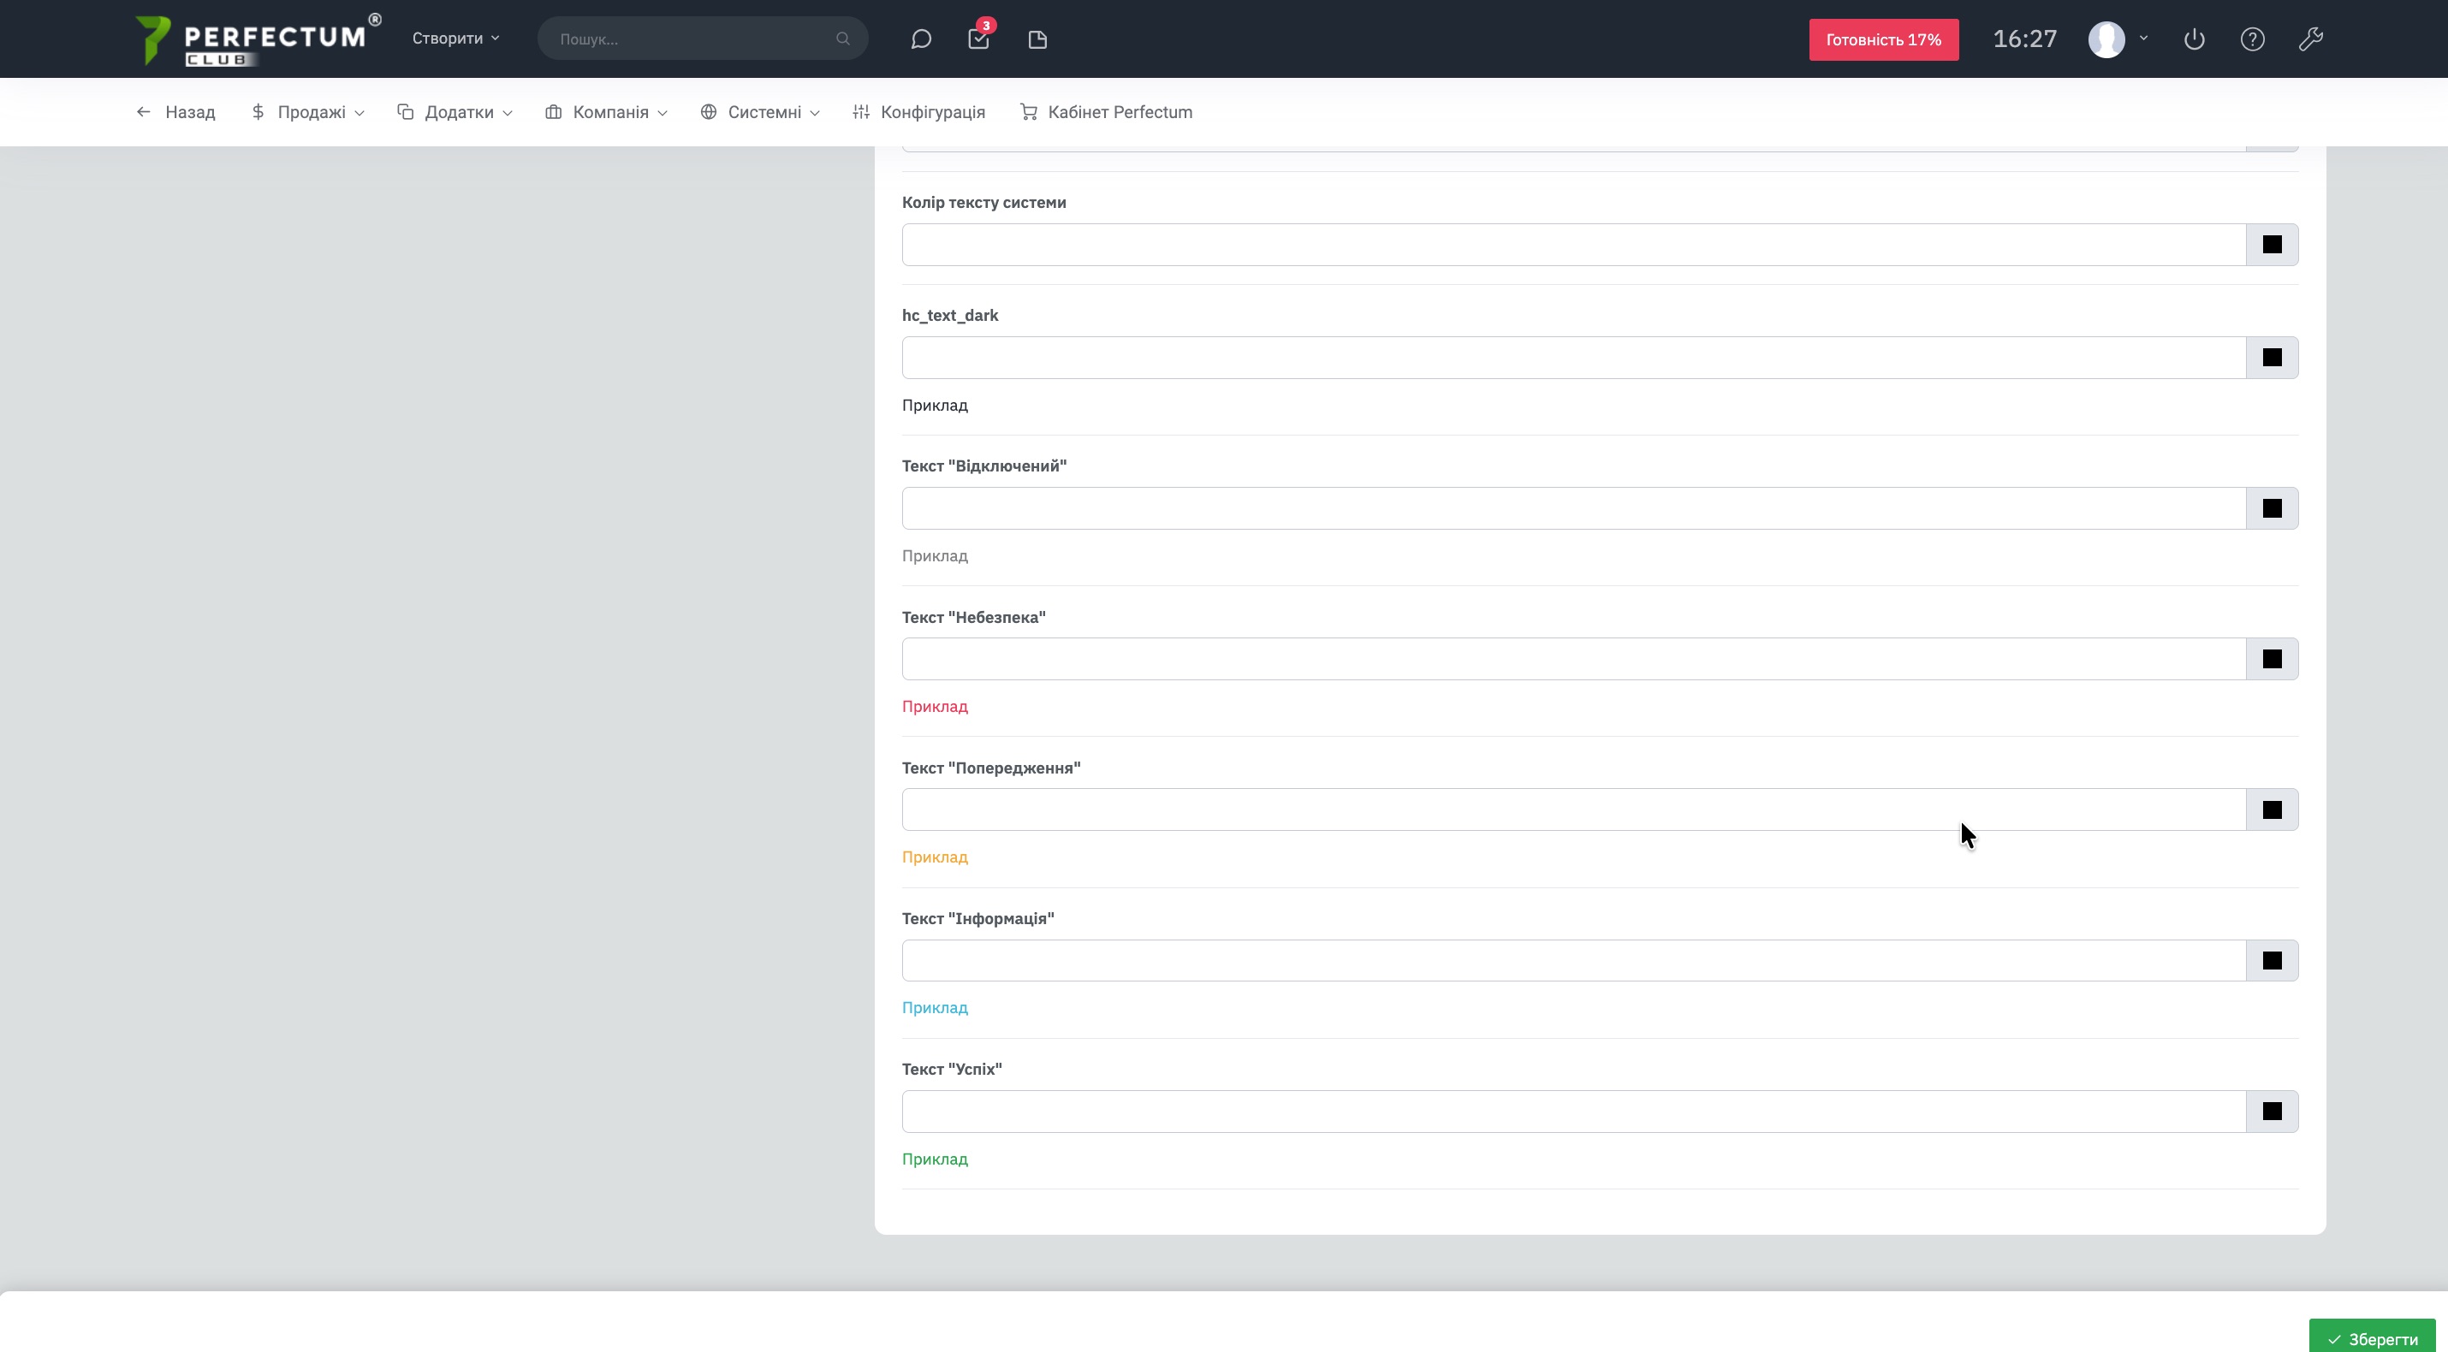This screenshot has height=1352, width=2448.
Task: Click the notes document icon
Action: [x=1037, y=39]
